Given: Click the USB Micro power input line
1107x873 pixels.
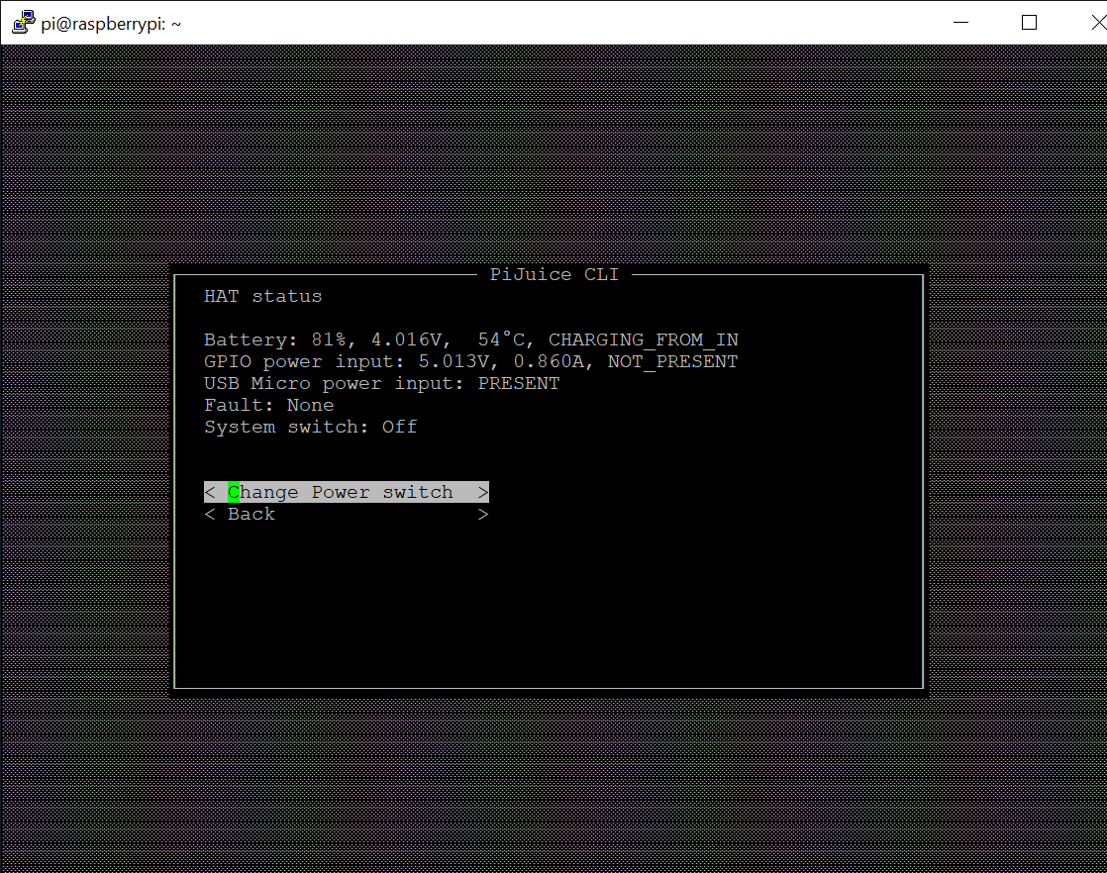Looking at the screenshot, I should pyautogui.click(x=382, y=383).
